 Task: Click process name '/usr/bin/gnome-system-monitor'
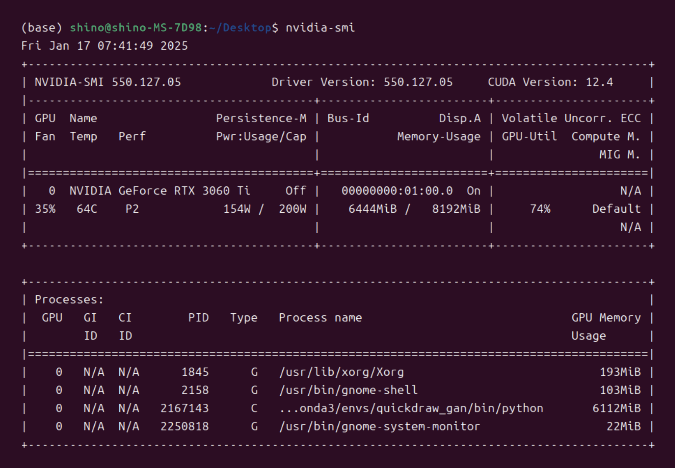(x=380, y=426)
